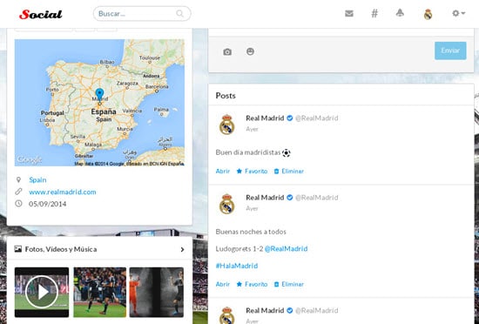This screenshot has height=324, width=479.
Task: Open Real Madrid name on 'Buen día' post
Action: click(x=265, y=118)
